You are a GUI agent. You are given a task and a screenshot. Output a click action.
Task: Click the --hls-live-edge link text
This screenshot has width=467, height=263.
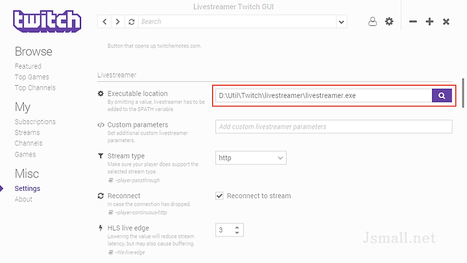tap(130, 253)
